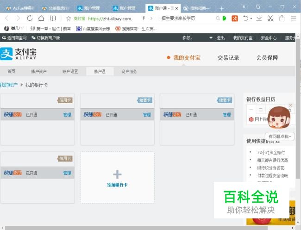Click 退出 to log out
Viewport: 301px width, 230px height.
pos(221,38)
